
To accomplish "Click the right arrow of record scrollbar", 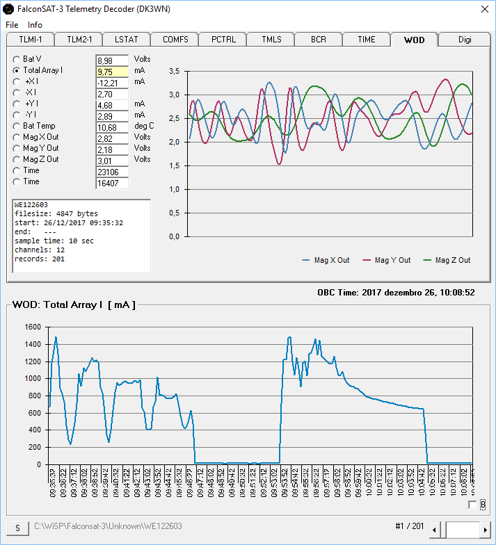I will (485, 530).
